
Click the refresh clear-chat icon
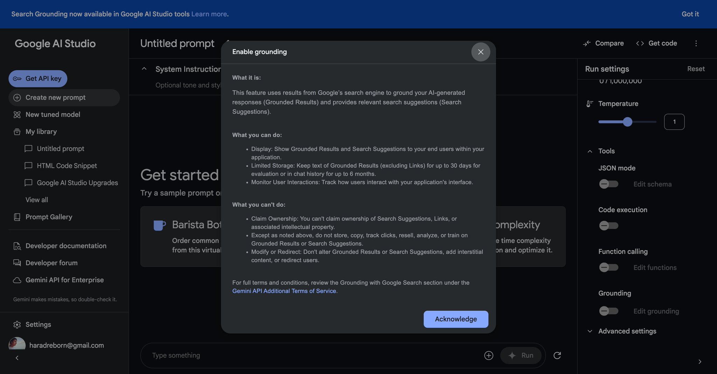[x=557, y=355]
